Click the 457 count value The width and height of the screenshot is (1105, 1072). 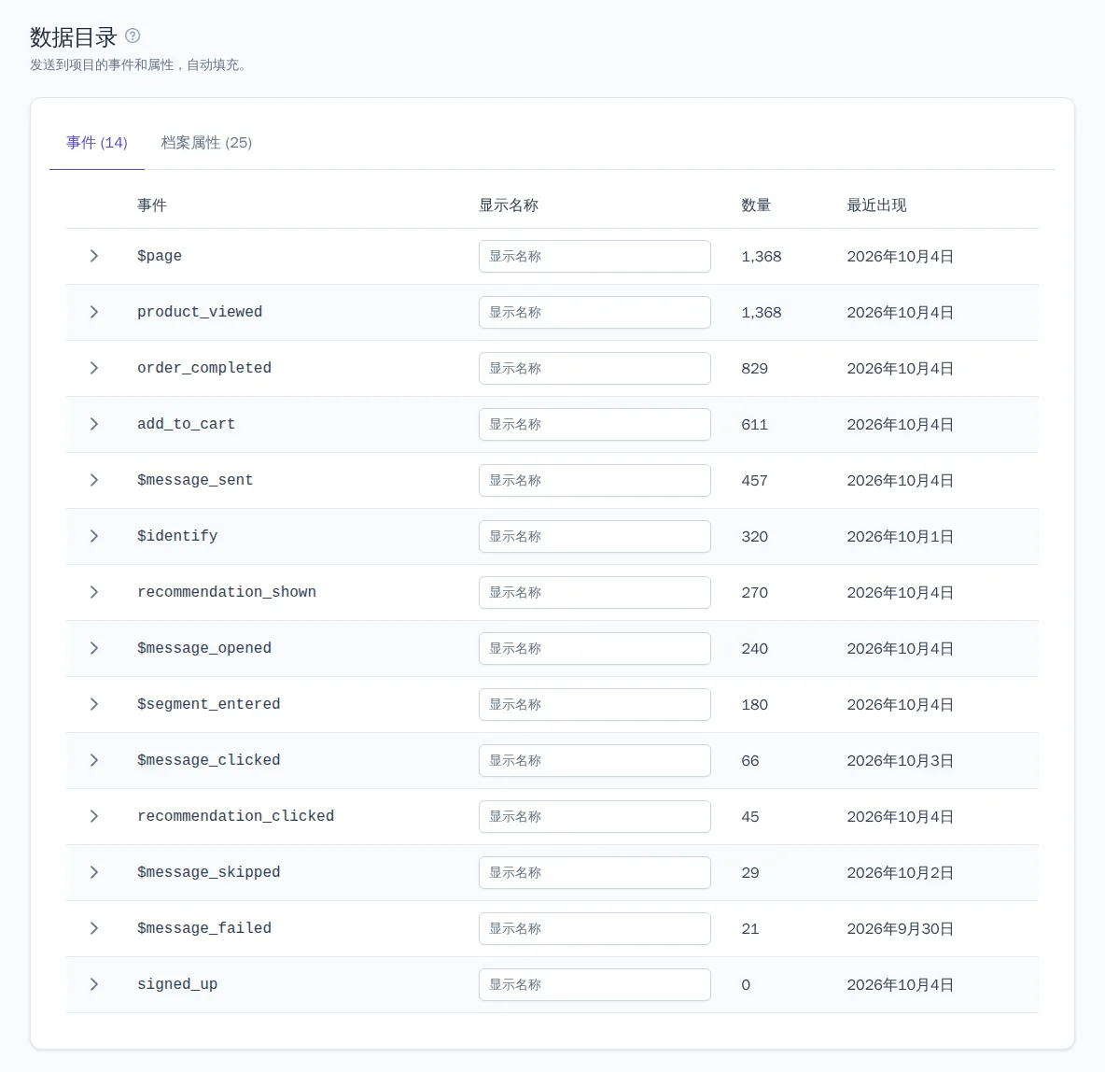tap(754, 480)
